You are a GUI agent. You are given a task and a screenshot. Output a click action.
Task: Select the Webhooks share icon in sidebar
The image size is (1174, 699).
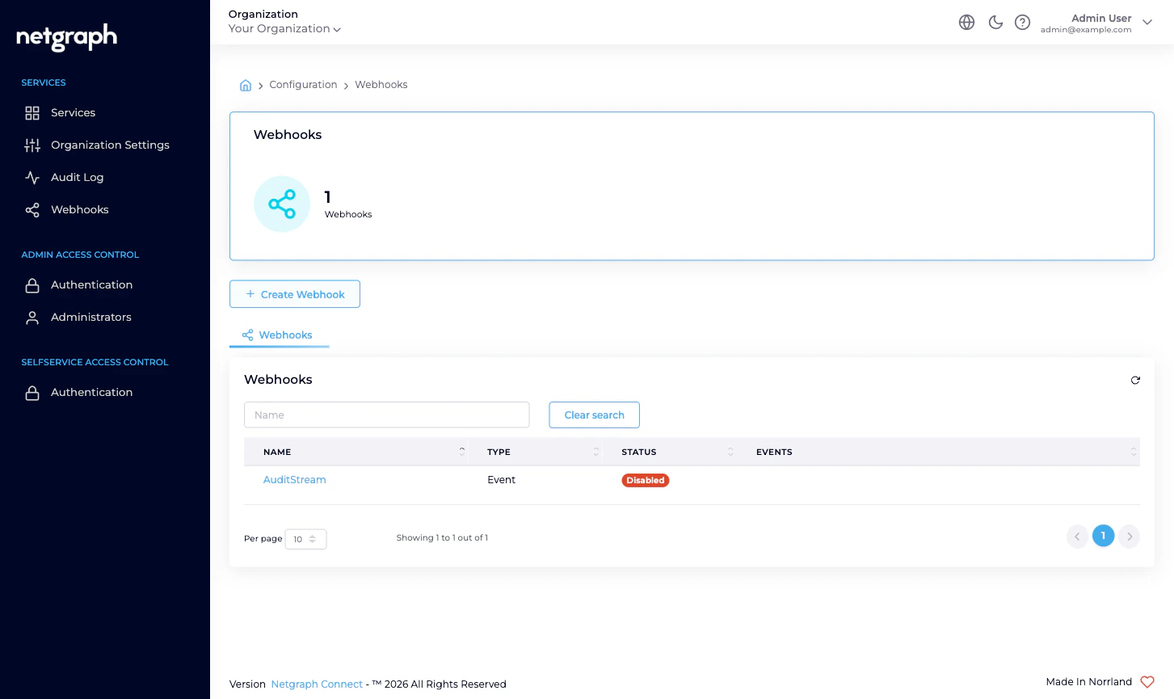point(32,209)
